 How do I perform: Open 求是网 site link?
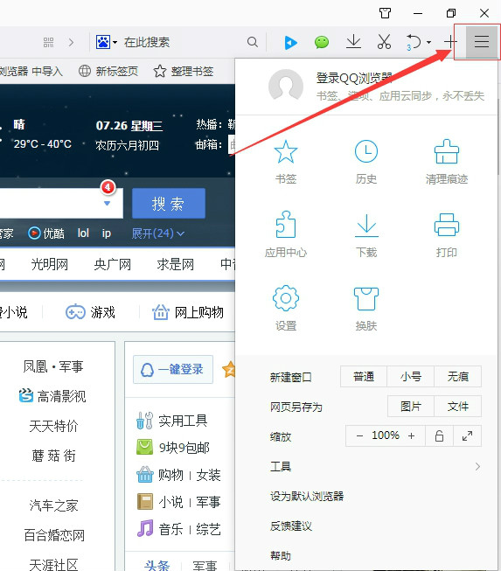pos(175,264)
